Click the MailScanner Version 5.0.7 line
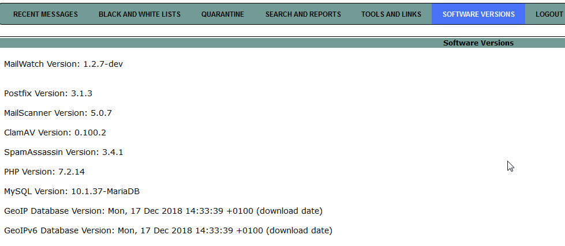The width and height of the screenshot is (565, 246). pos(58,113)
